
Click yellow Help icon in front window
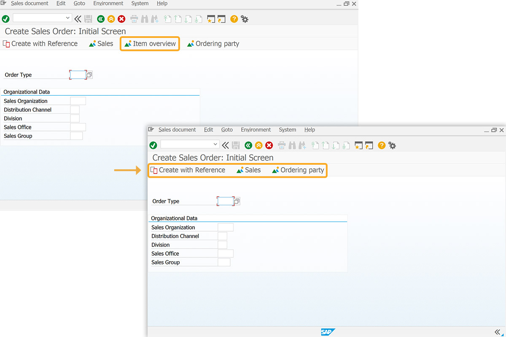(x=382, y=145)
